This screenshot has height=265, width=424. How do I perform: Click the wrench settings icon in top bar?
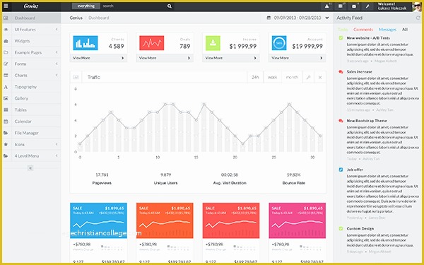[367, 6]
